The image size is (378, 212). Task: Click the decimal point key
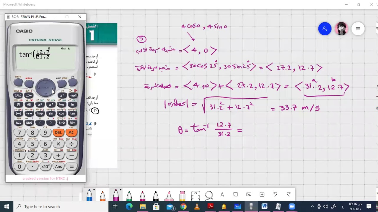[32, 167]
